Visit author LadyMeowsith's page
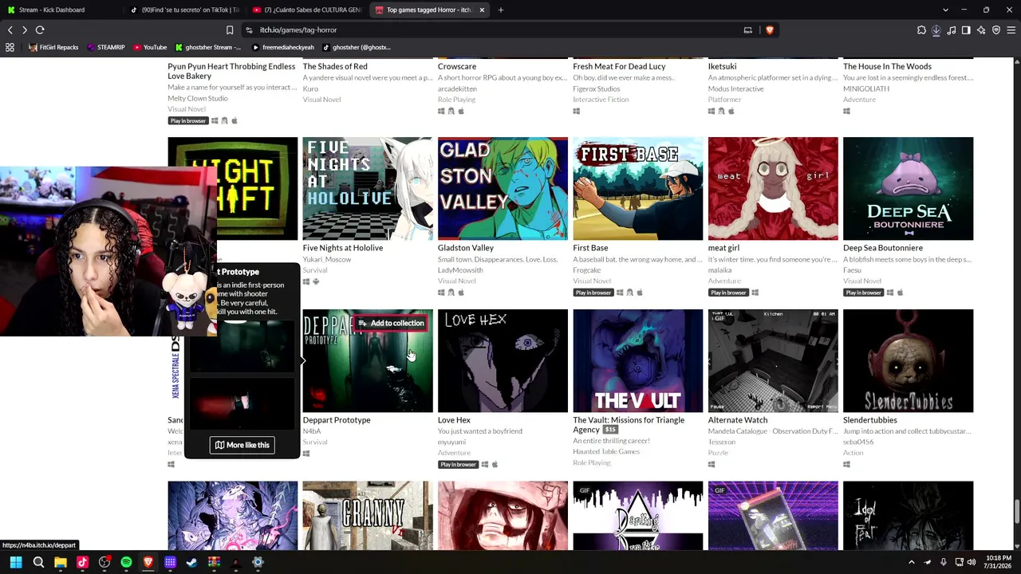Viewport: 1021px width, 574px height. [460, 270]
